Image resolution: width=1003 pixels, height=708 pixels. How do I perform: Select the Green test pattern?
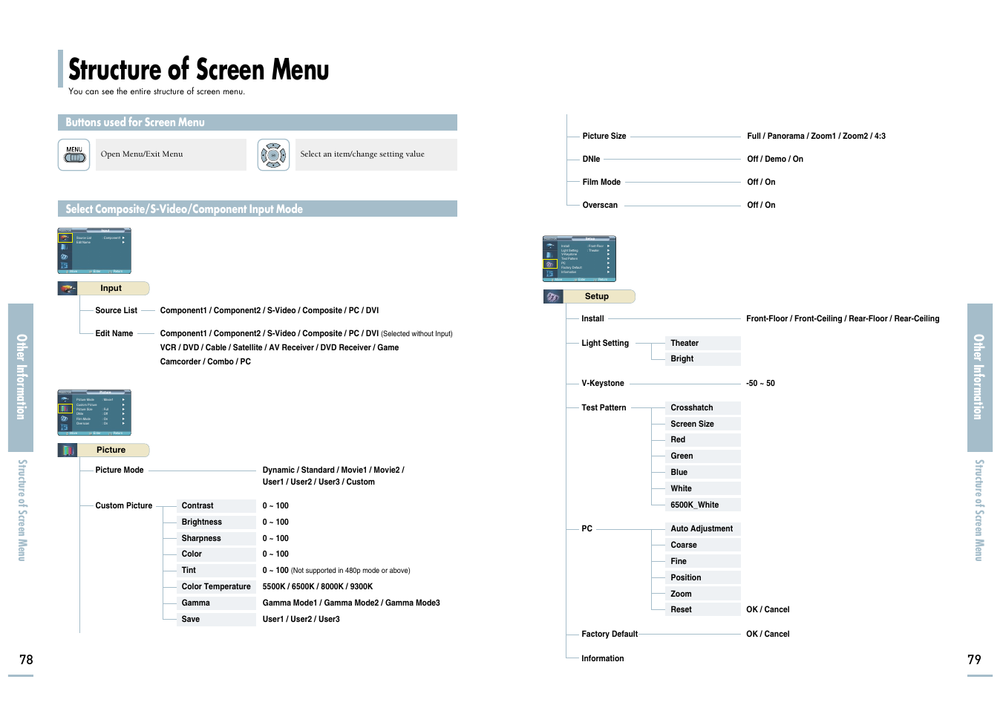tap(703, 456)
